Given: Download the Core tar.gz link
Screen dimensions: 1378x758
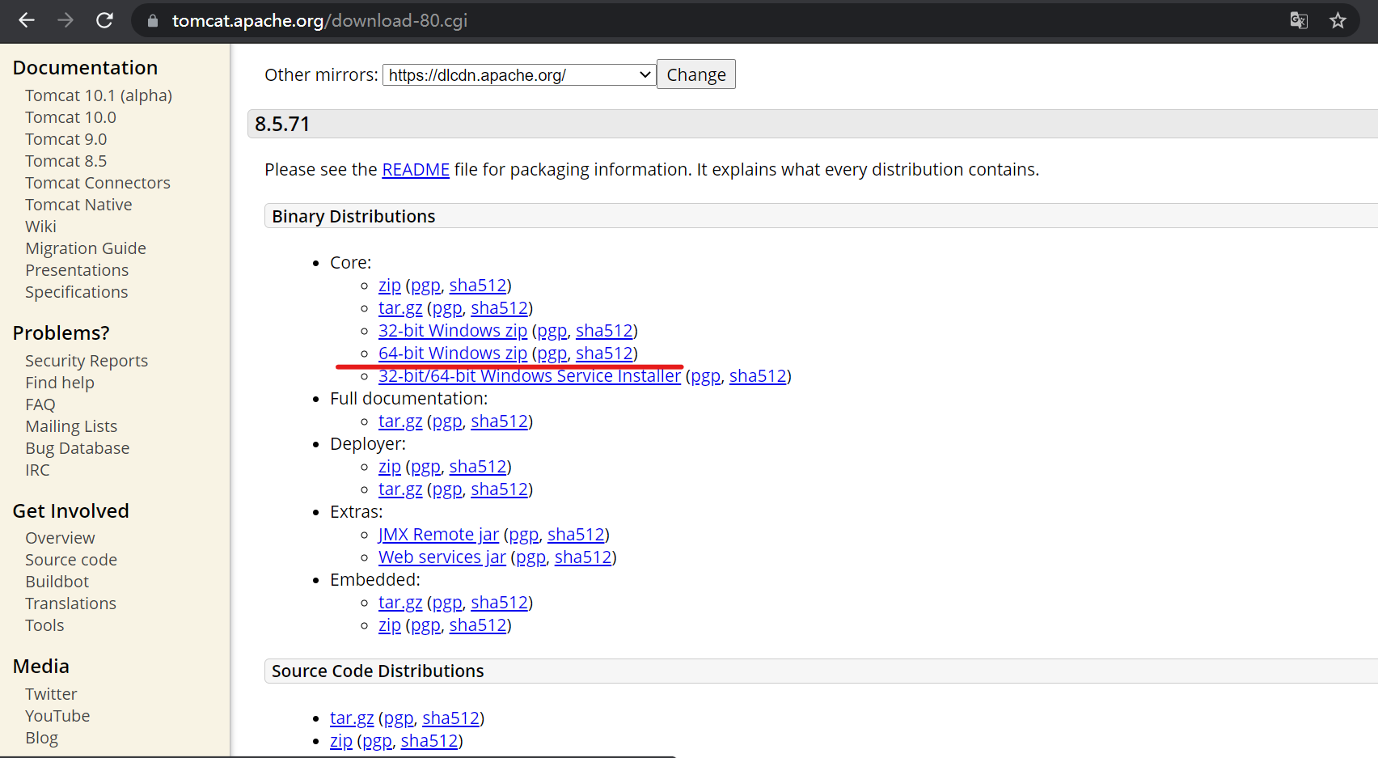Looking at the screenshot, I should [400, 308].
